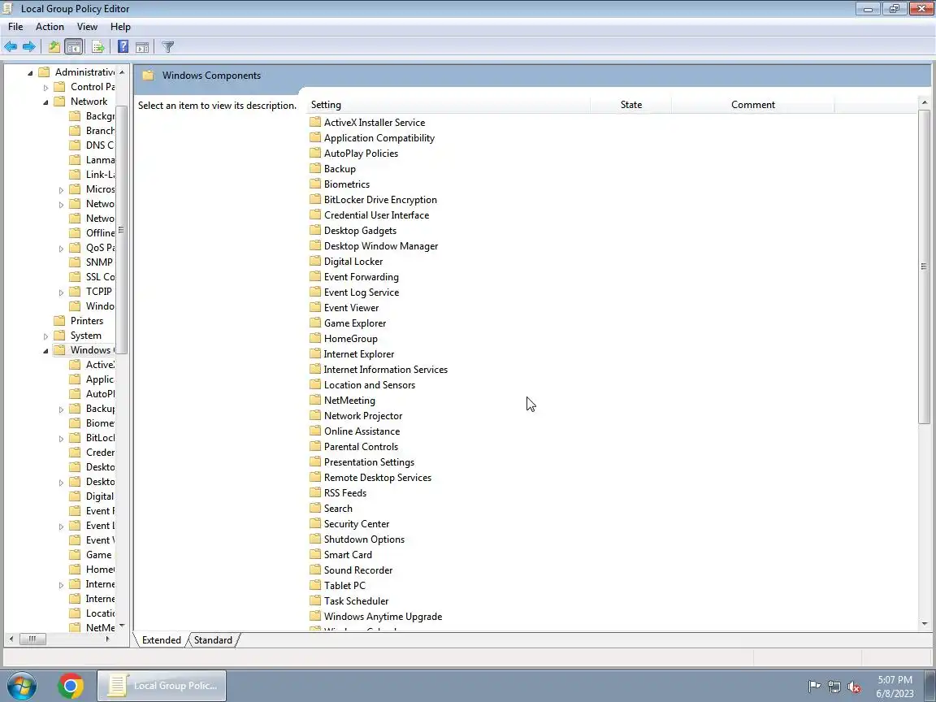Screen dimensions: 936x702
Task: Select 'Desktop Gadgets' in the list
Action: (x=360, y=231)
